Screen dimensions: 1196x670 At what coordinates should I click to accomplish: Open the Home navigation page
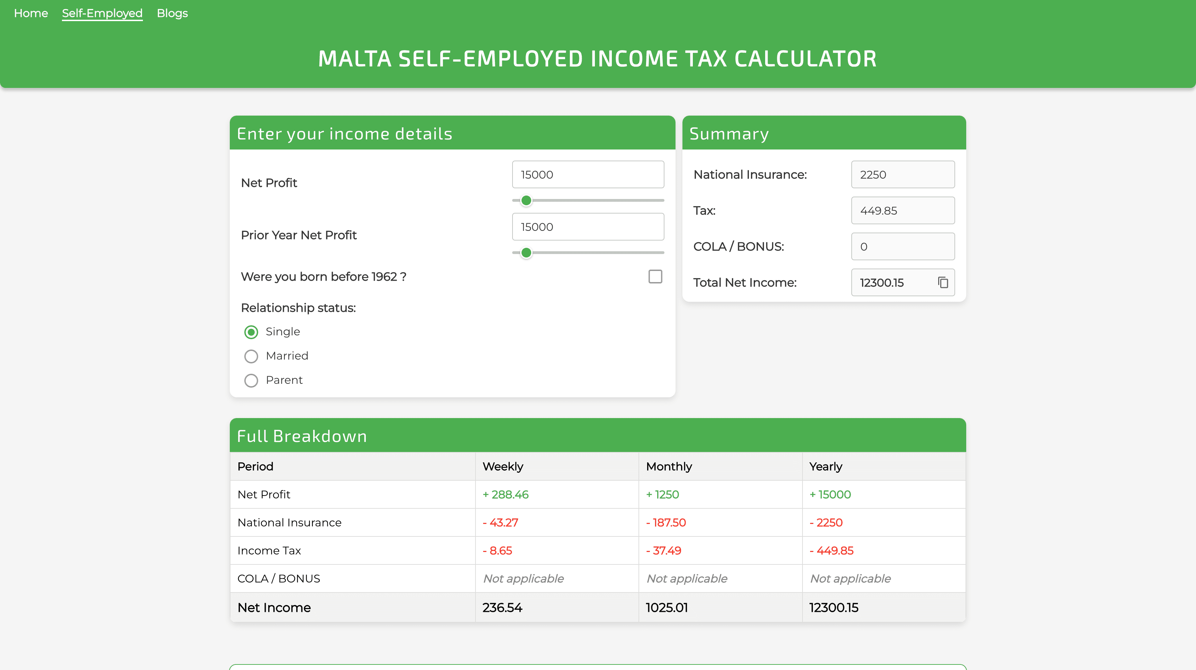pyautogui.click(x=31, y=13)
